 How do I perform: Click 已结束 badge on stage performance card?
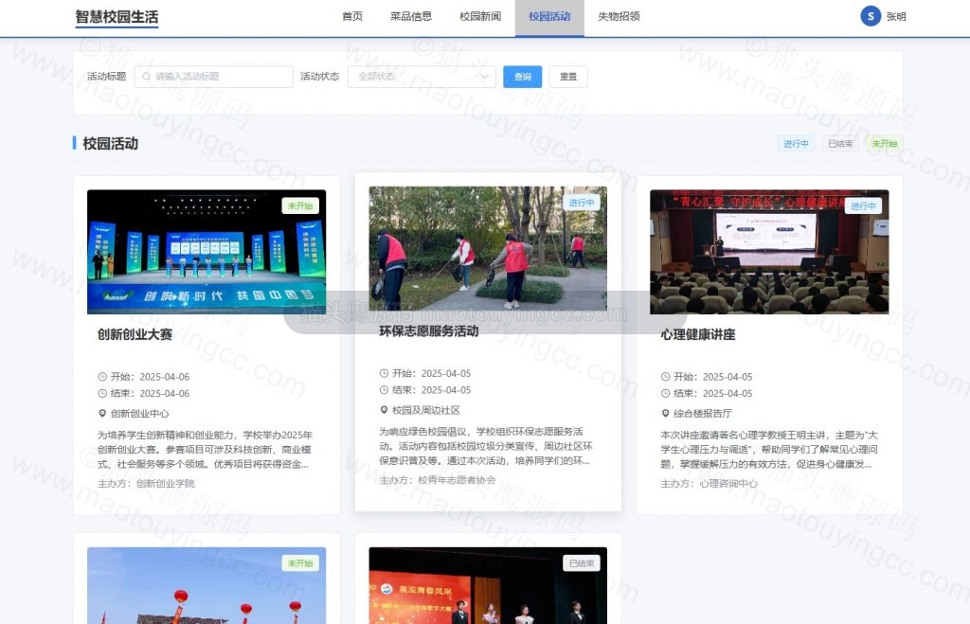[x=582, y=563]
